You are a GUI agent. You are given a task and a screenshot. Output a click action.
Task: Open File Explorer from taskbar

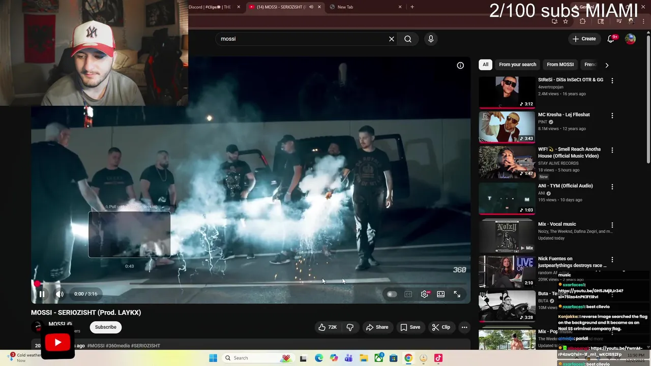pos(364,358)
